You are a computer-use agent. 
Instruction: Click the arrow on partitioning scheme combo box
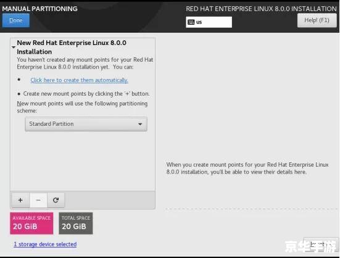click(140, 124)
